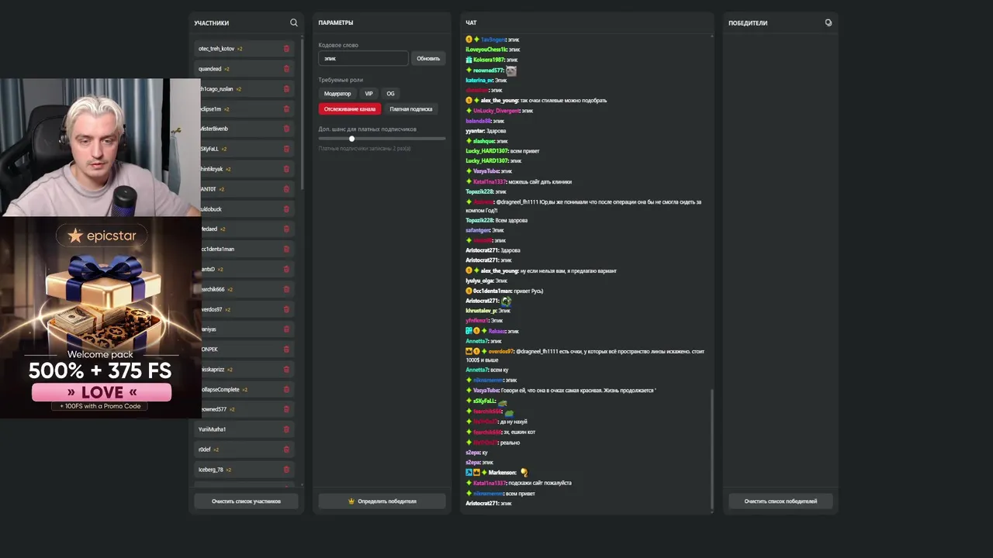Delete MisterBivenb using the trash icon
993x558 pixels.
(286, 129)
